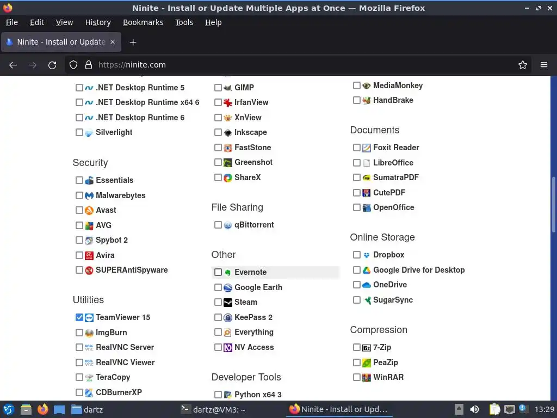Click the WinRAR books icon
The image size is (557, 418).
point(367,378)
